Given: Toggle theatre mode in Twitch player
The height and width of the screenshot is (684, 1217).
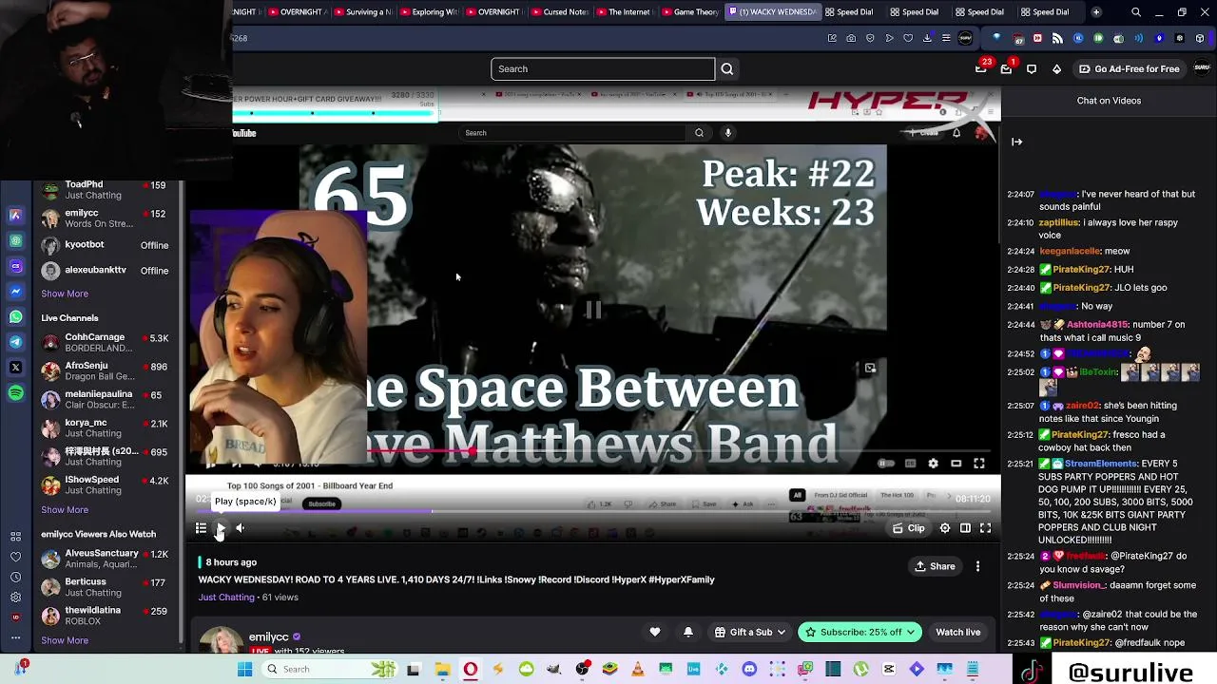Looking at the screenshot, I should [965, 528].
